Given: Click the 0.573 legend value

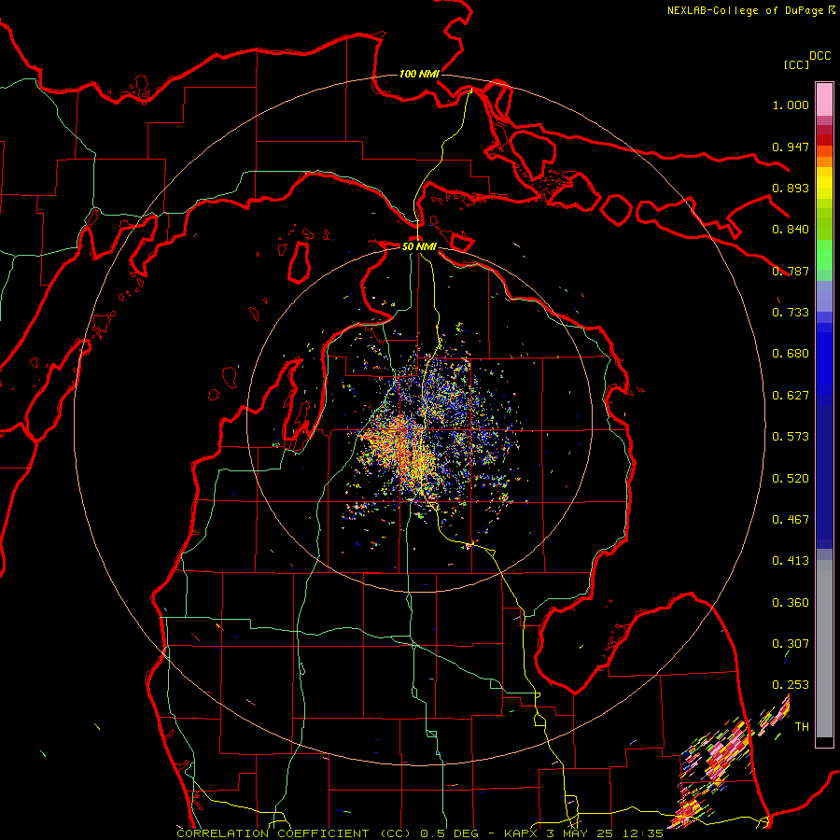Looking at the screenshot, I should point(791,437).
